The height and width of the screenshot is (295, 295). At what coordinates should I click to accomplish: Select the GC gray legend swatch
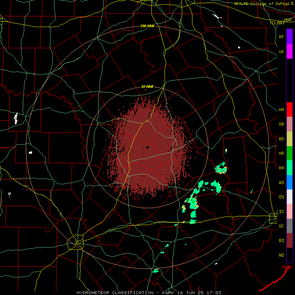[289, 226]
